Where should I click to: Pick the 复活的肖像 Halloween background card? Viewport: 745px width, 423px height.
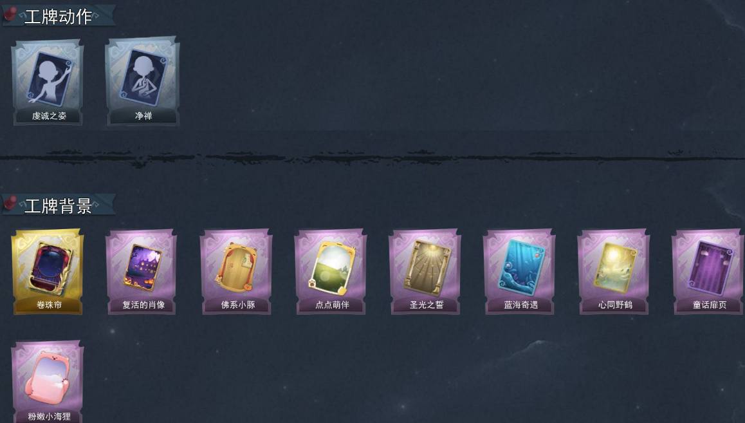142,272
